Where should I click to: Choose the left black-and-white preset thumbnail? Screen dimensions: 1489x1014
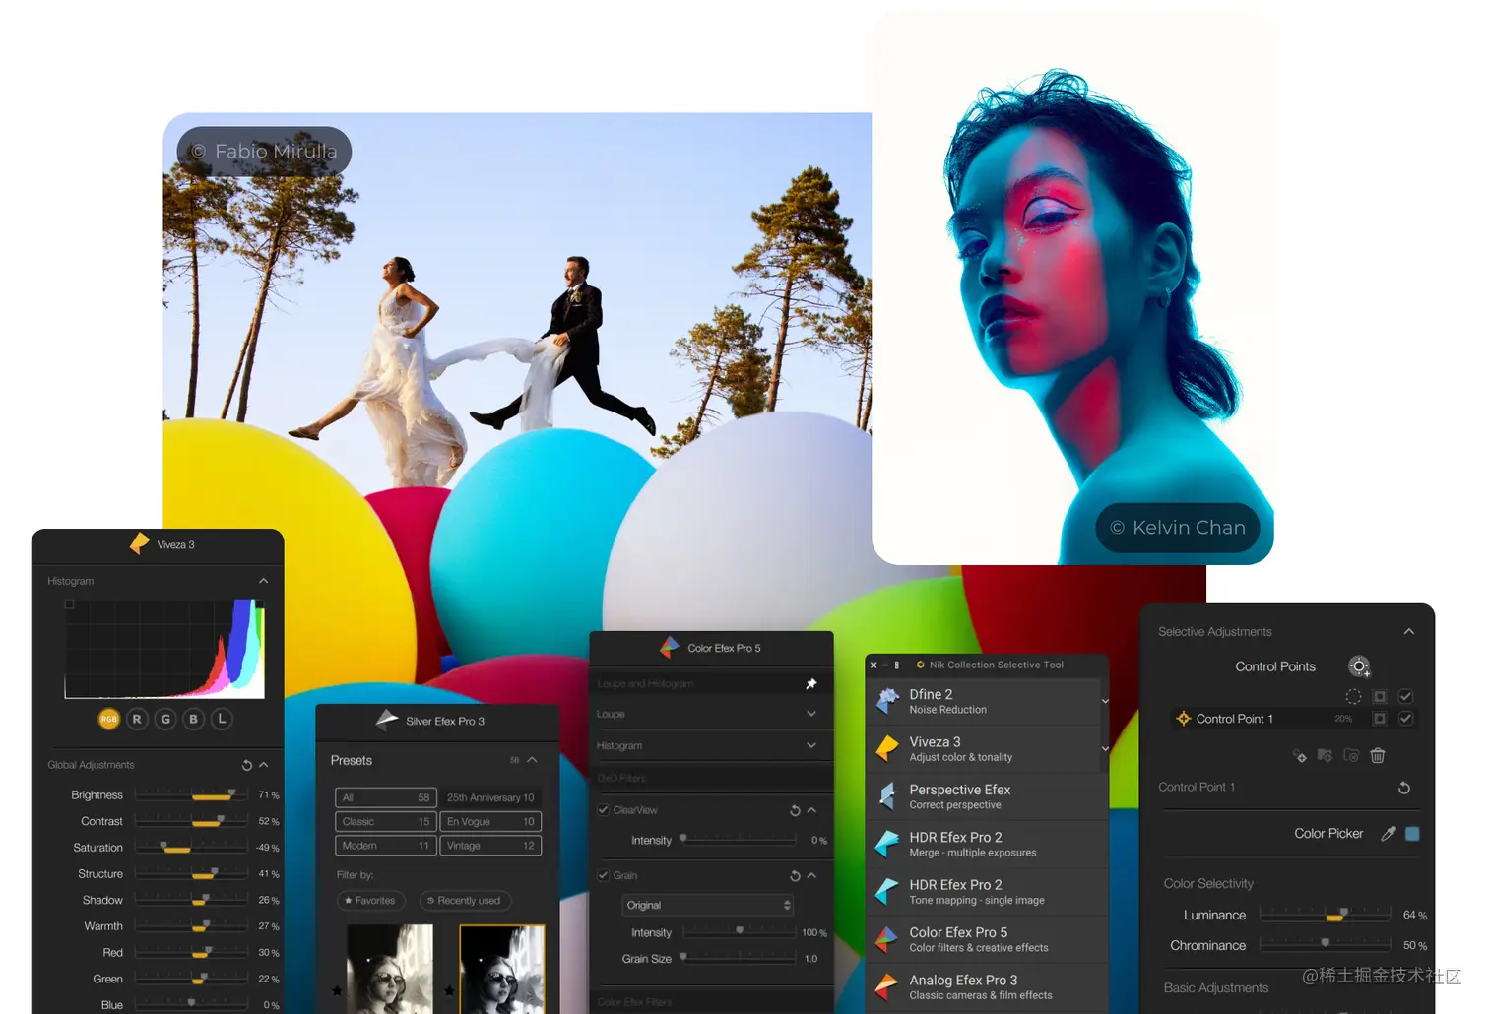[390, 969]
